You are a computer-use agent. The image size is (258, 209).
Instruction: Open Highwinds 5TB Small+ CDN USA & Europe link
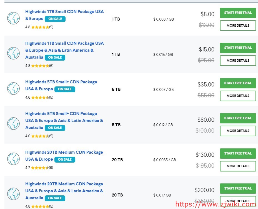coord(61,82)
